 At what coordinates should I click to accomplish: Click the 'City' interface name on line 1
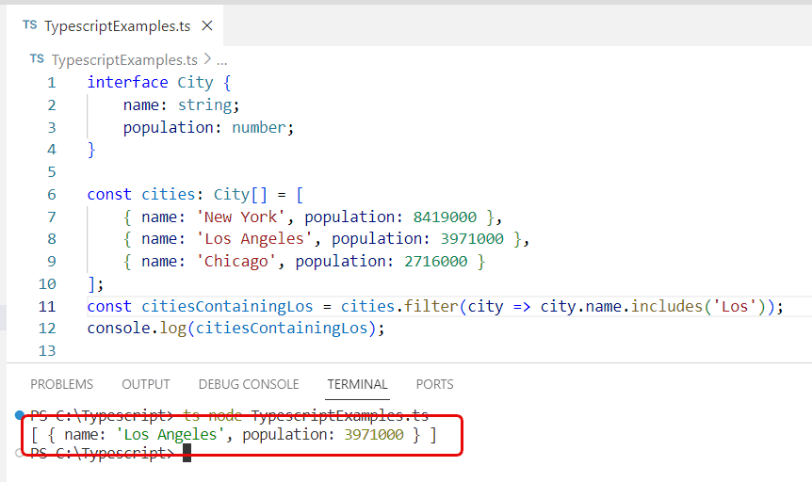click(195, 82)
